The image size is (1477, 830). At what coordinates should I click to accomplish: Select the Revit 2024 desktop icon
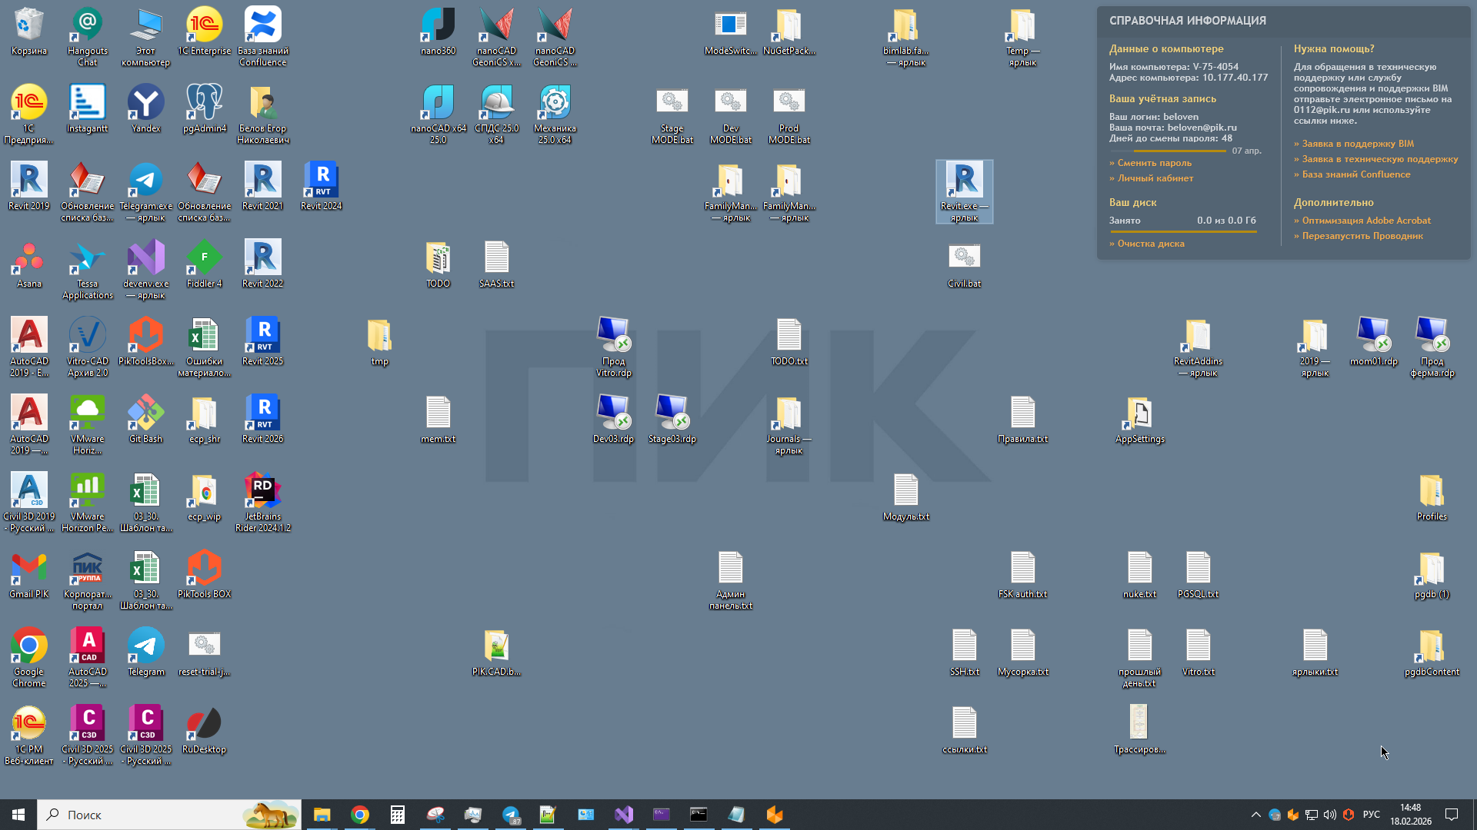322,181
